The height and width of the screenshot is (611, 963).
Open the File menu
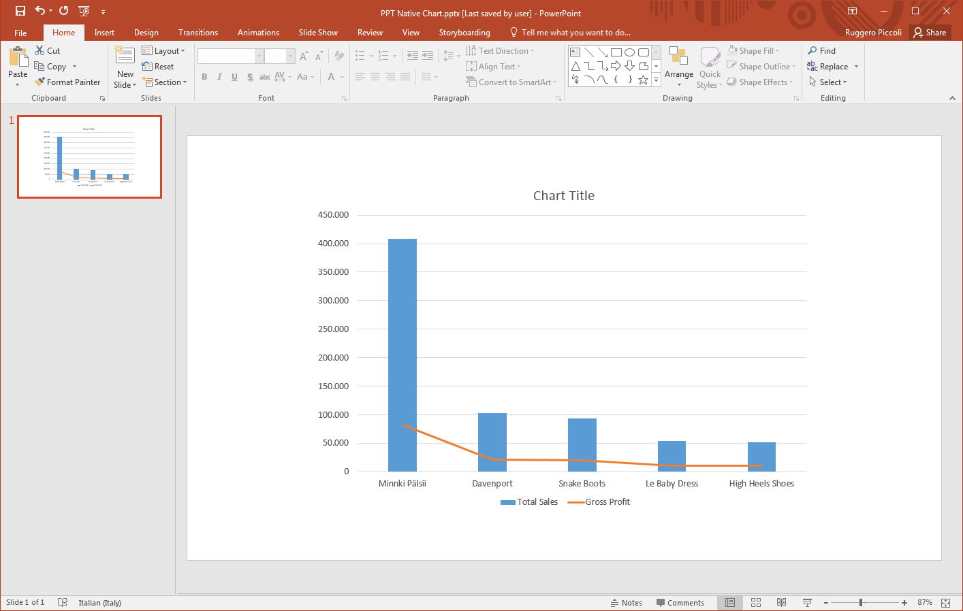click(x=20, y=33)
